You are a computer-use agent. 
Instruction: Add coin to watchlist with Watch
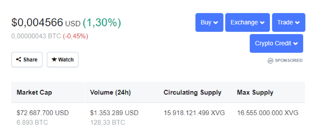click(x=63, y=59)
